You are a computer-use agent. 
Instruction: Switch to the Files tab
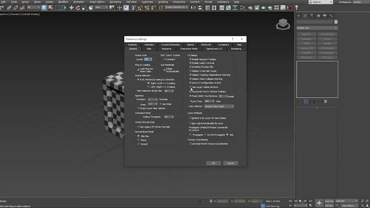coord(149,49)
